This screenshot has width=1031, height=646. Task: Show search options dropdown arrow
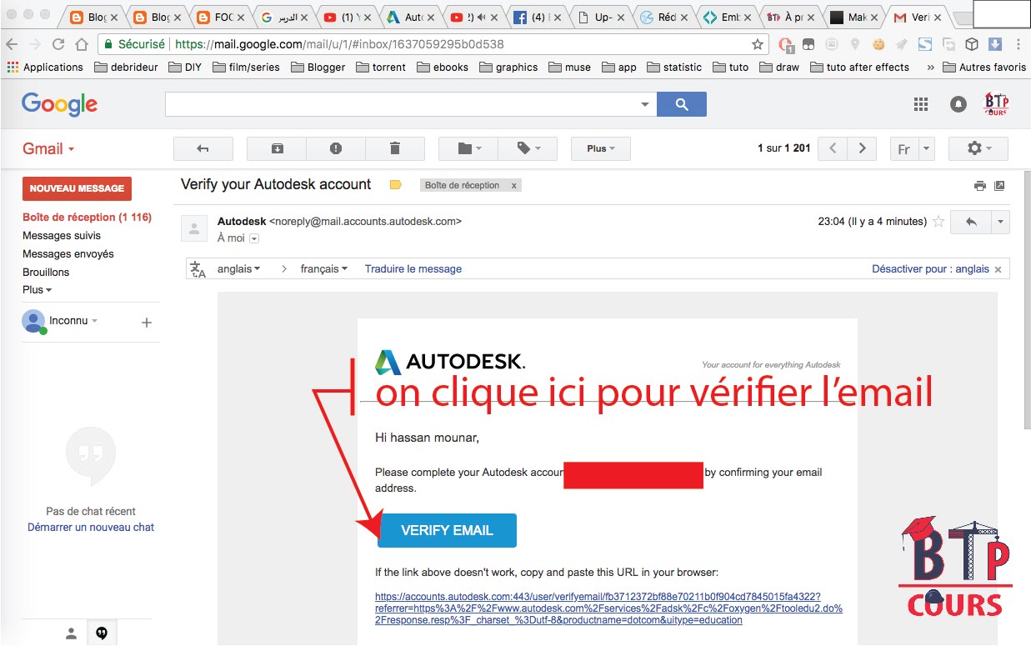coord(644,104)
